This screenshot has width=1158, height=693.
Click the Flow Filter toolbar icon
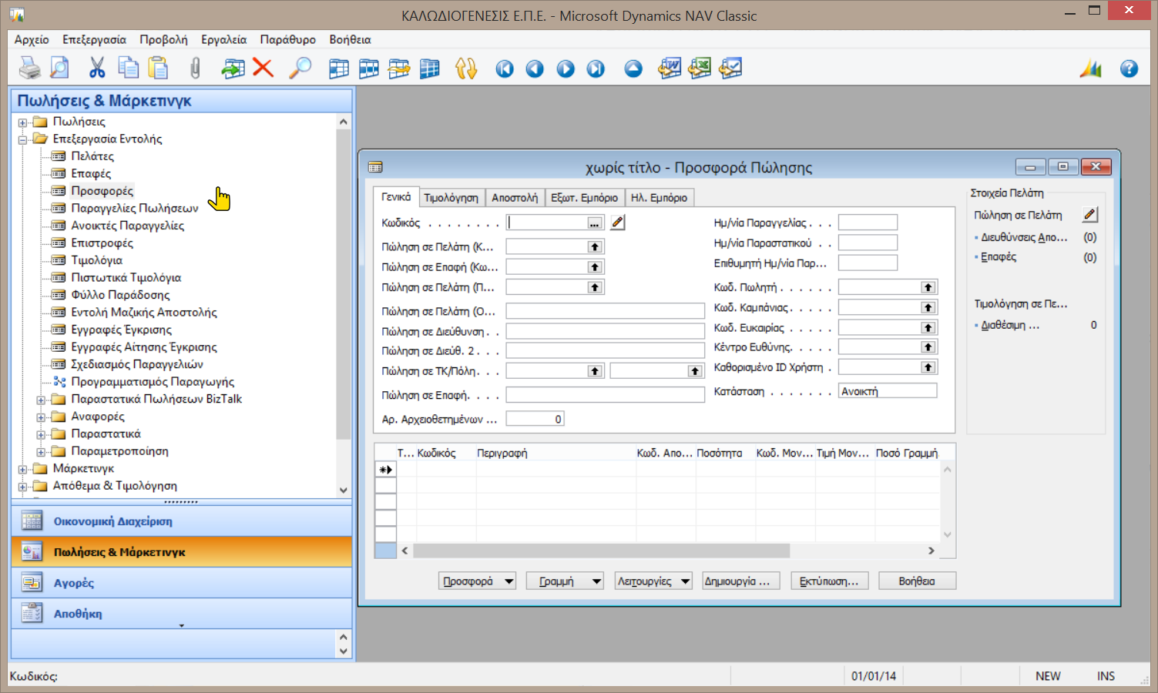[399, 69]
